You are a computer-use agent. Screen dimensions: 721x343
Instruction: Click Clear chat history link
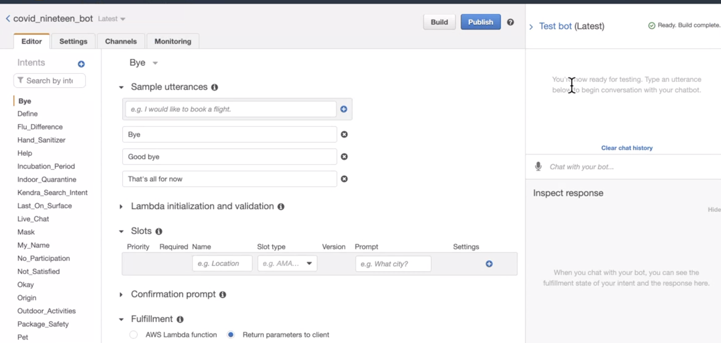pyautogui.click(x=627, y=148)
